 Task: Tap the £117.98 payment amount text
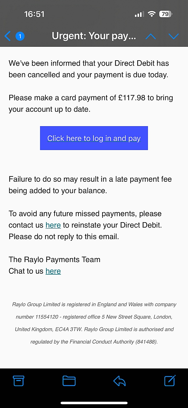click(132, 98)
